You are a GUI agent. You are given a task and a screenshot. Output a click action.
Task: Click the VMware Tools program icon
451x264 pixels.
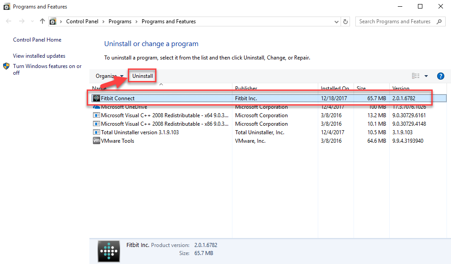click(96, 141)
